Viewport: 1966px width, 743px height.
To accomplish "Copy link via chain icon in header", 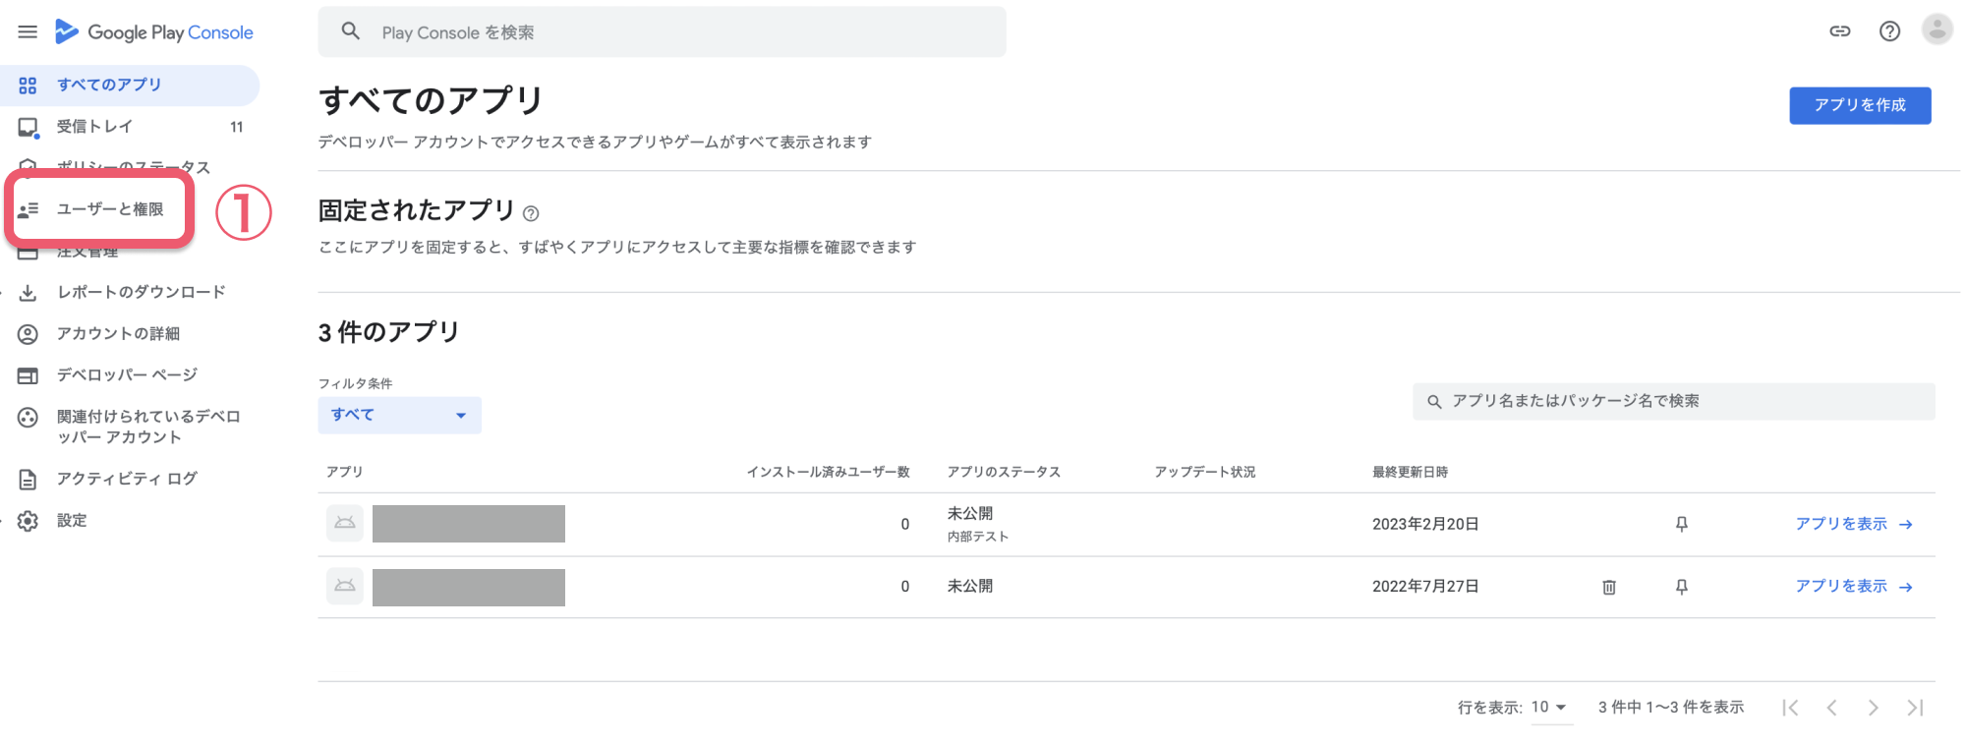I will [1840, 31].
